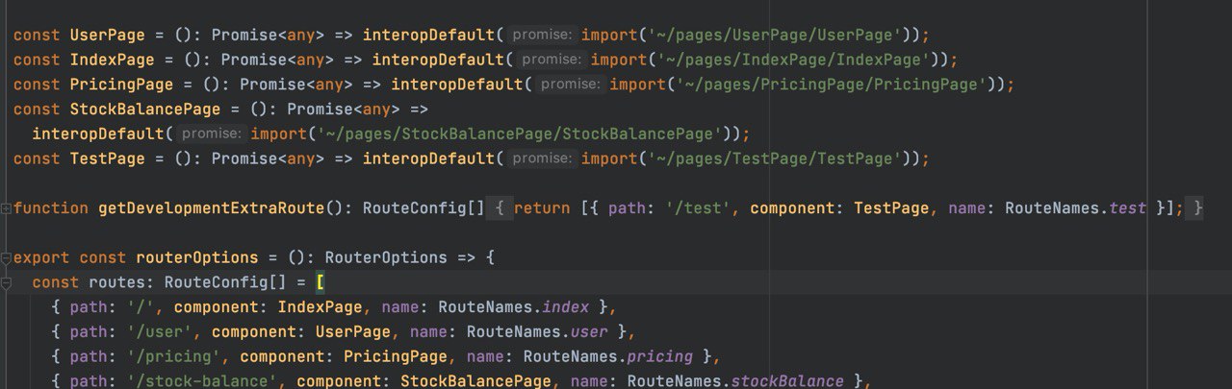The image size is (1232, 389).
Task: Click promise inlay hint on IndexPage line
Action: tap(552, 60)
